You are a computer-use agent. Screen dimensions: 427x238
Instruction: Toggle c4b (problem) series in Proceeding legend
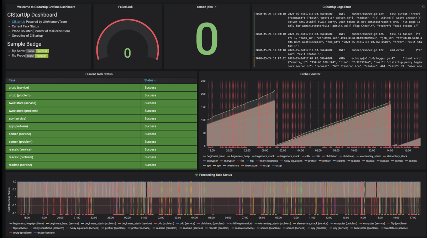[163, 223]
